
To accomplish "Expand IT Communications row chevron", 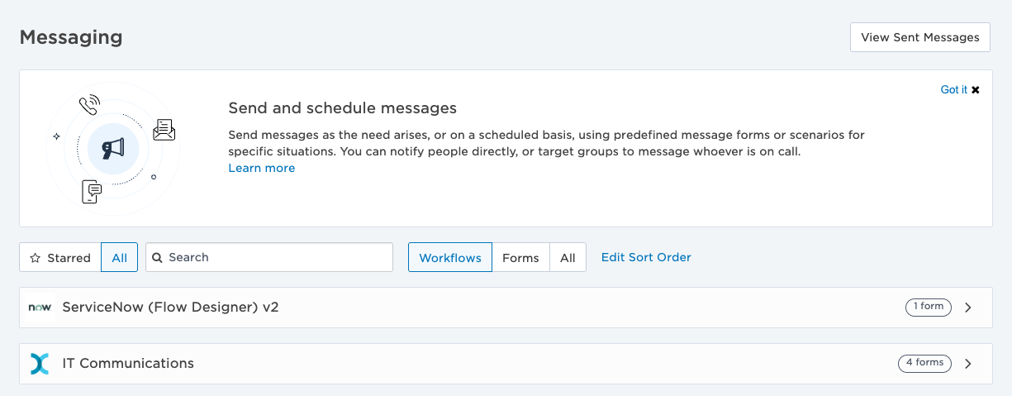I will point(968,364).
